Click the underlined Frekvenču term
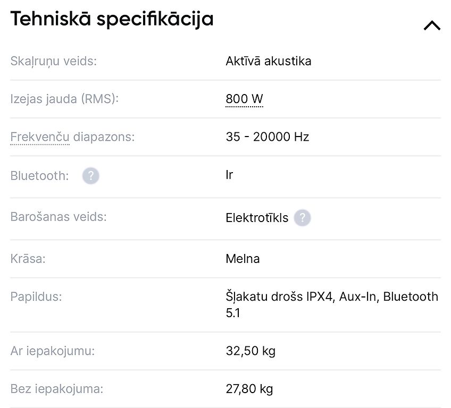 click(40, 137)
